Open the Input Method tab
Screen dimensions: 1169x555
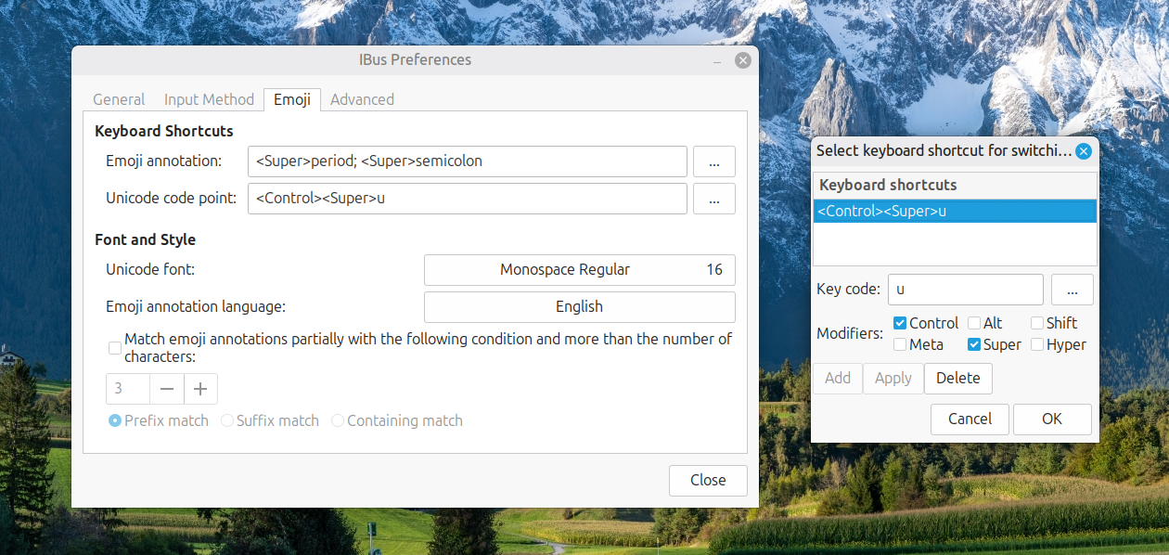click(x=209, y=99)
